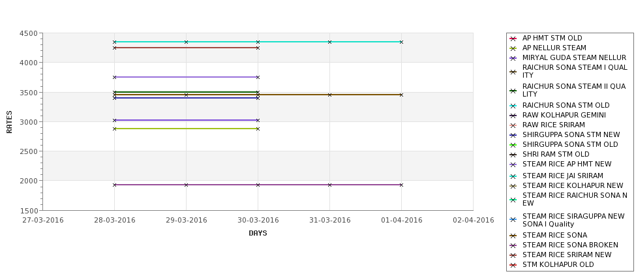Click the DAYS axis title
Image resolution: width=636 pixels, height=280 pixels.
258,234
